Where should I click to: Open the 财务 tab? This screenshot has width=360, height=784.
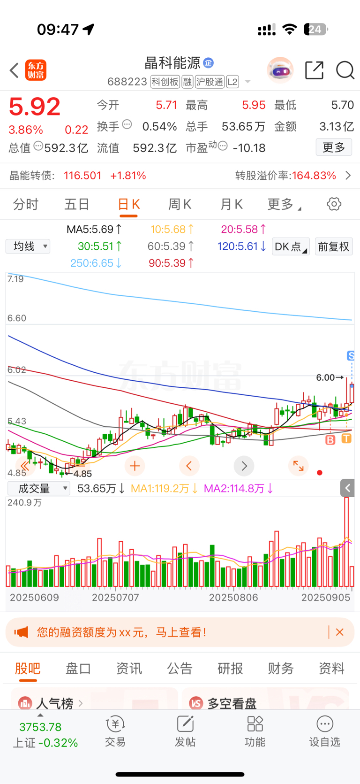point(281,668)
